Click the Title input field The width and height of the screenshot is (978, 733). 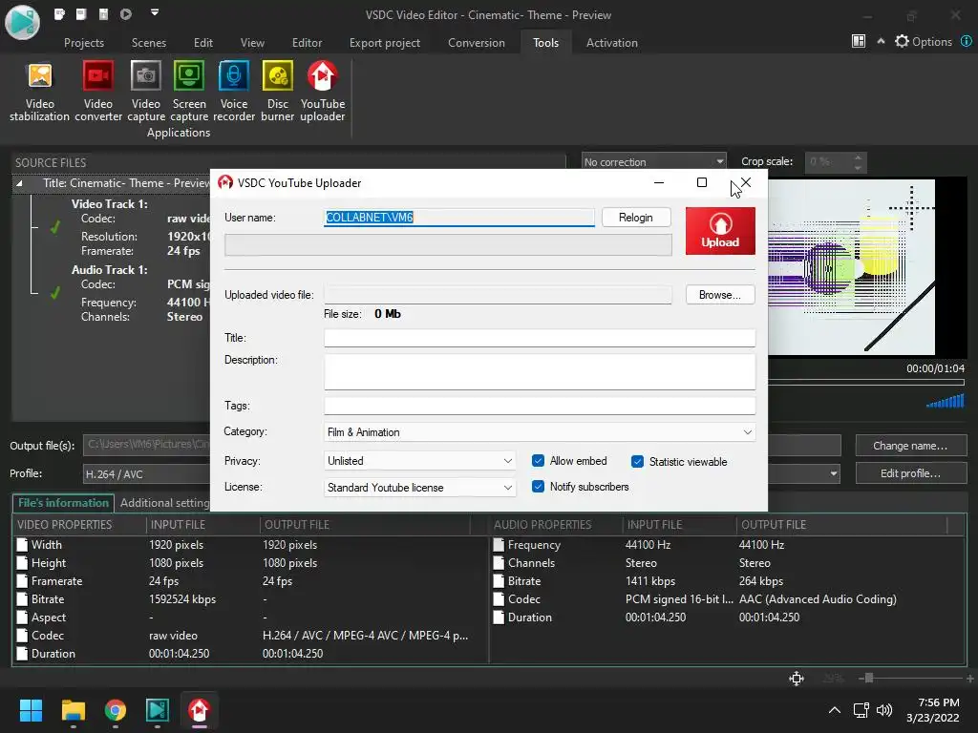click(540, 338)
